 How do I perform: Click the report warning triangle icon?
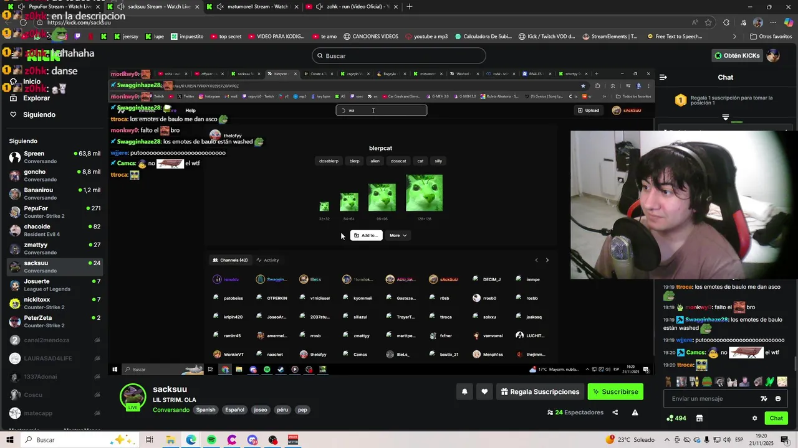(635, 413)
